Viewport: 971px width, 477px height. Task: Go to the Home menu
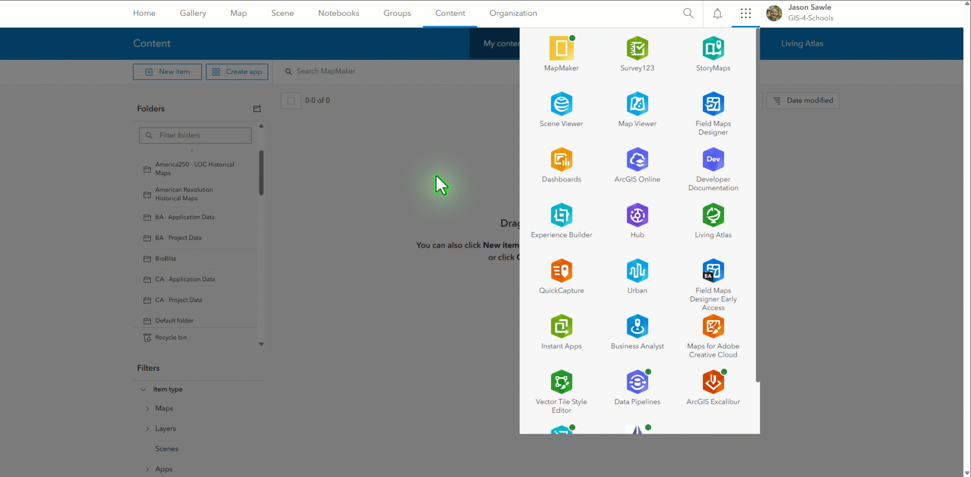(144, 13)
